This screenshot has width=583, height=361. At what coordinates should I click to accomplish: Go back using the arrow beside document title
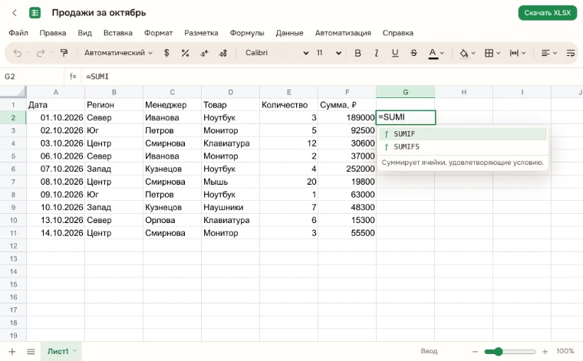pyautogui.click(x=15, y=13)
